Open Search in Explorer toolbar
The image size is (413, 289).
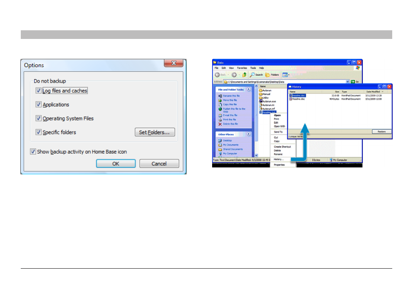(256, 75)
